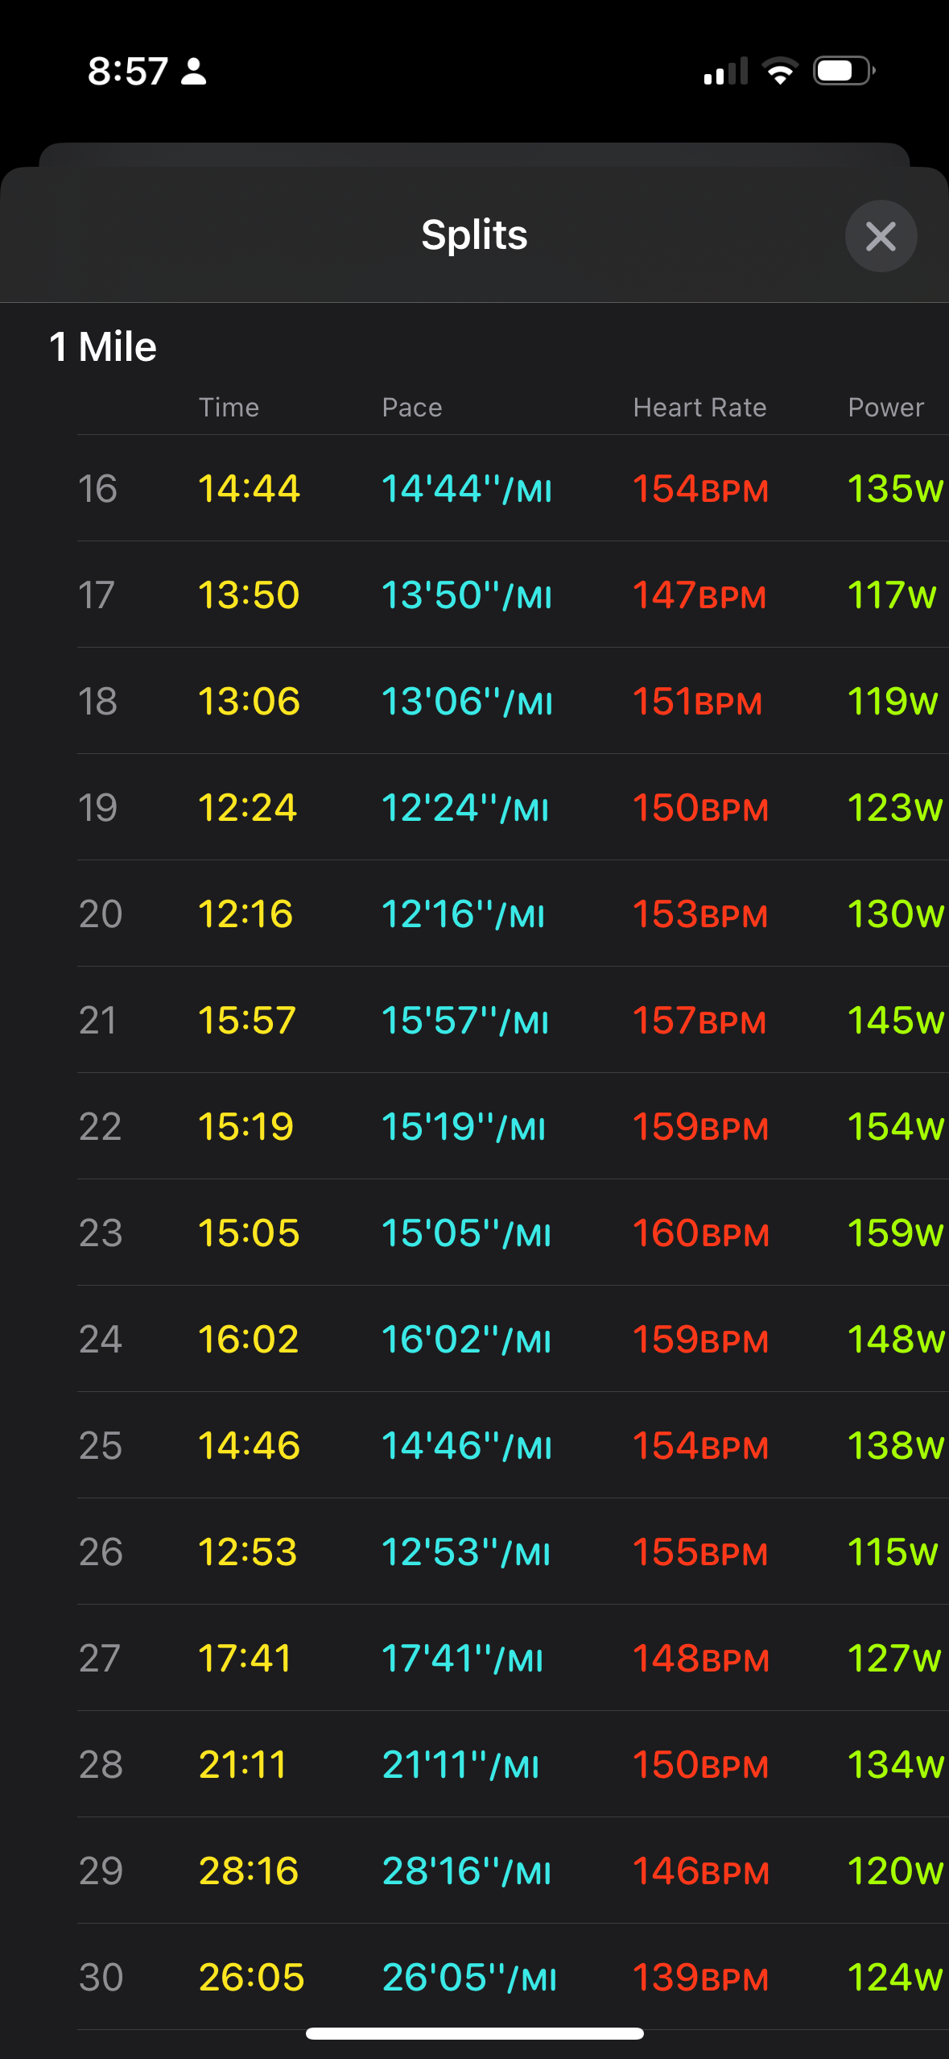Tap the 139BPM heart rate in mile 30
949x2059 pixels.
(x=700, y=1978)
